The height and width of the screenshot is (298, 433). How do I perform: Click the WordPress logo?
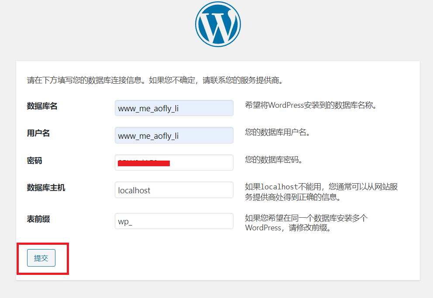pos(218,24)
